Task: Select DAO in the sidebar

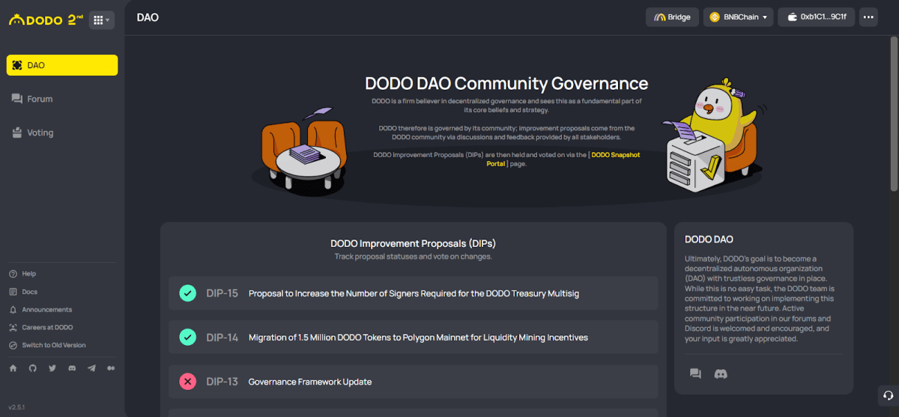Action: click(x=62, y=65)
